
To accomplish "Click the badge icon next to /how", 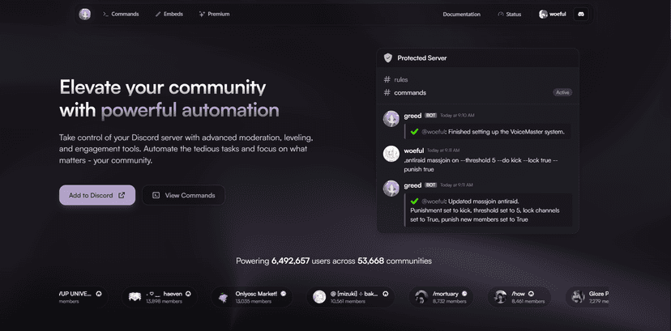I will pos(531,294).
